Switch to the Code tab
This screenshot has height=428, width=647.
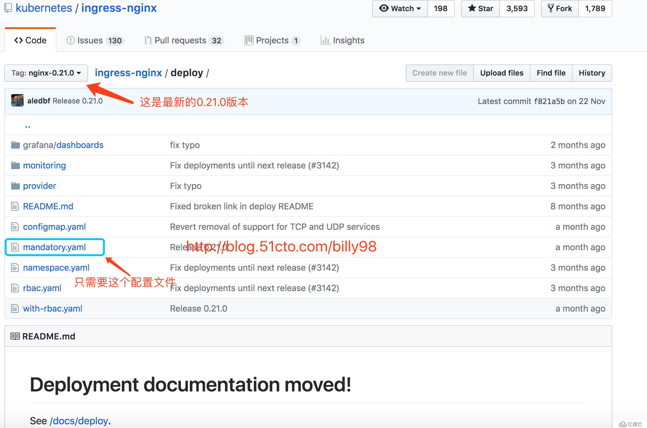[x=30, y=40]
